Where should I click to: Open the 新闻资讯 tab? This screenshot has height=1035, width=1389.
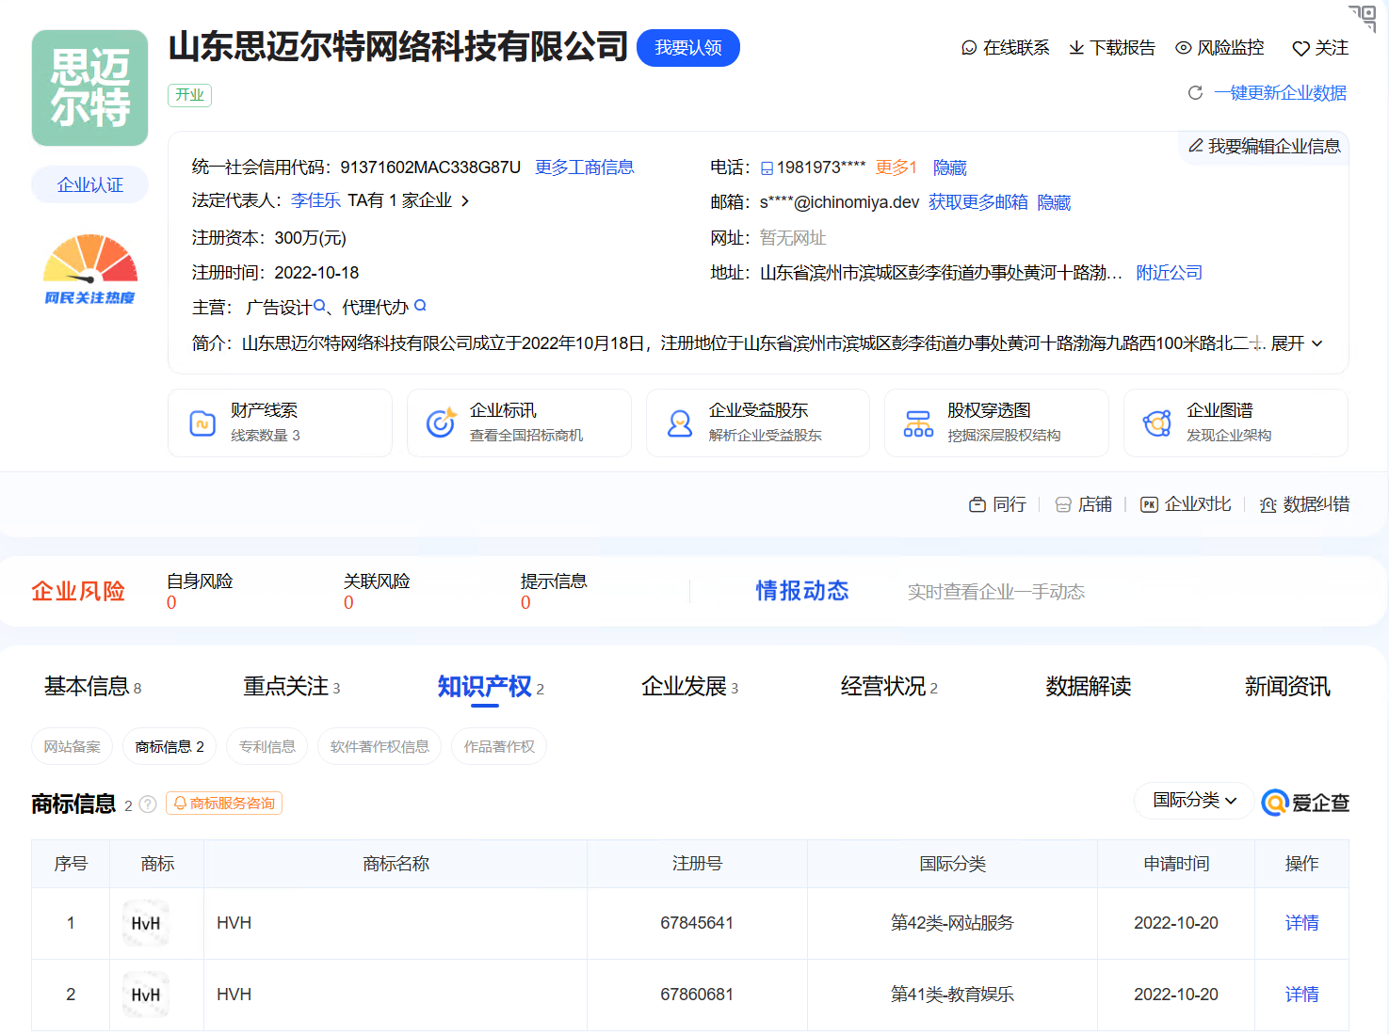pyautogui.click(x=1287, y=687)
